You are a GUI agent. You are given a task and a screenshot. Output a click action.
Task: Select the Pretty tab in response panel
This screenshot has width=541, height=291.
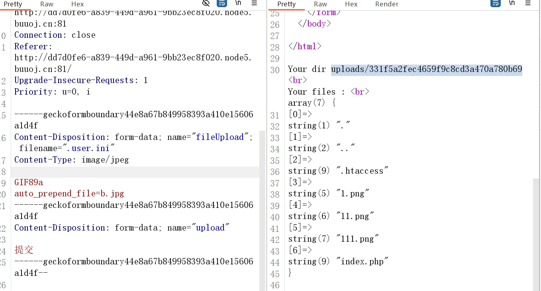click(286, 4)
